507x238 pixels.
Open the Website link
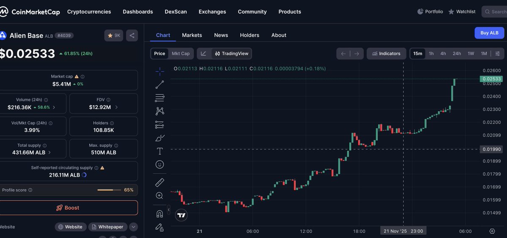(71, 227)
